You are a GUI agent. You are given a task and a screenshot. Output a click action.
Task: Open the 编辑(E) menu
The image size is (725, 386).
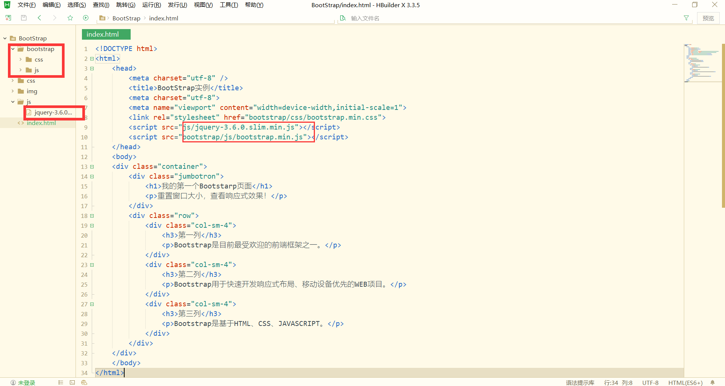(51, 5)
